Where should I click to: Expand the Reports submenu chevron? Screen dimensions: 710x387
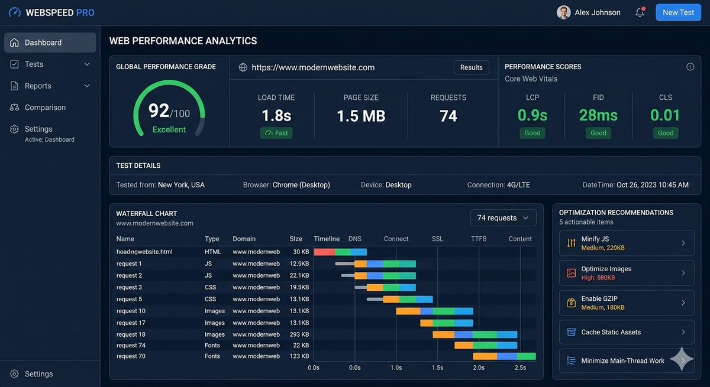pyautogui.click(x=87, y=86)
